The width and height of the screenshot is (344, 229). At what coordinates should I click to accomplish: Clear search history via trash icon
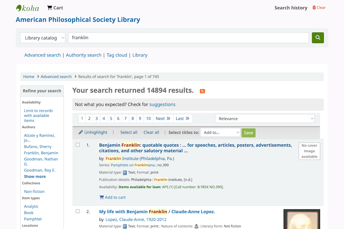point(315,8)
